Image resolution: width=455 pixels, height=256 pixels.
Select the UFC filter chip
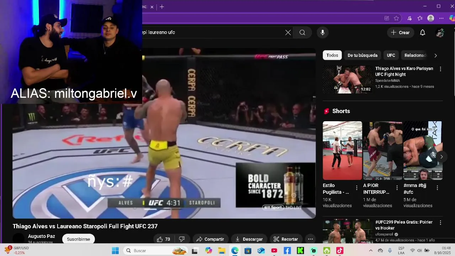tap(391, 55)
